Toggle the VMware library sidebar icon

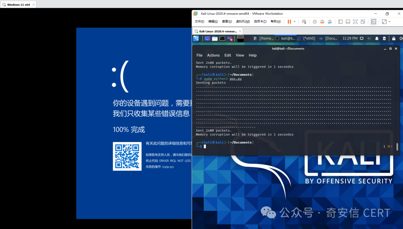click(340, 22)
